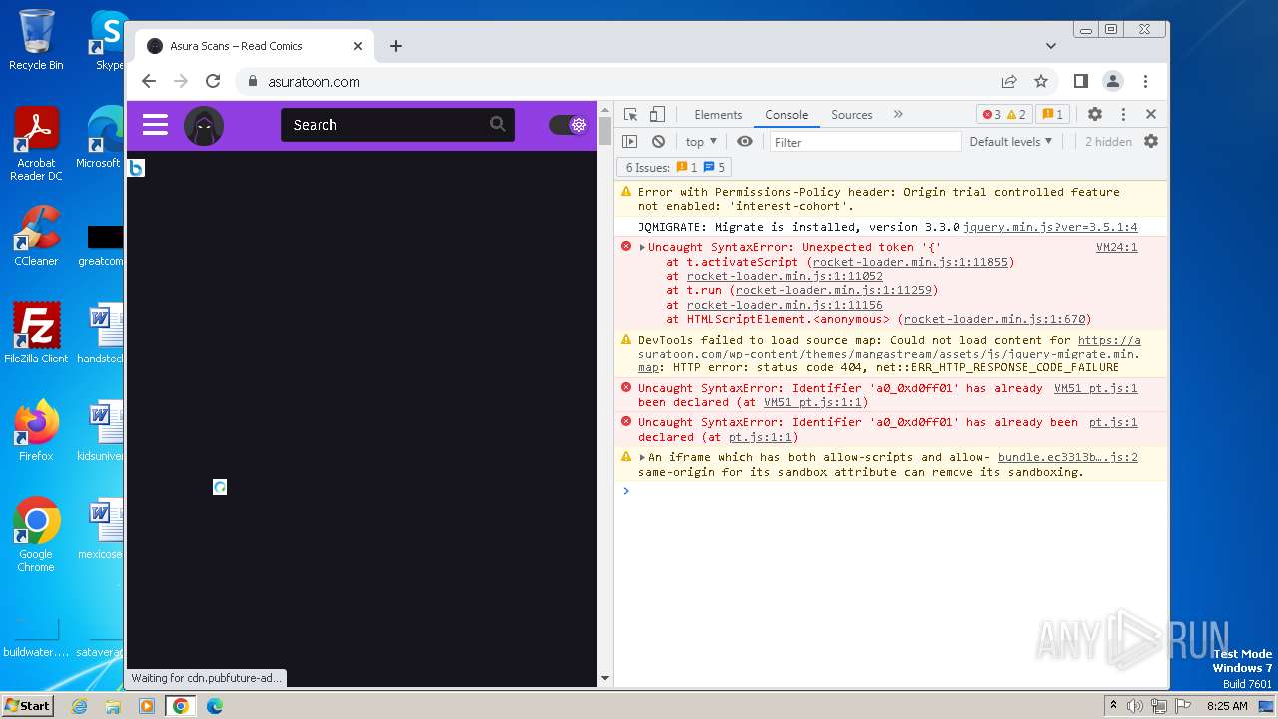Screen dimensions: 1278x719
Task: Click the yellow issues counter badge
Action: 1052,114
